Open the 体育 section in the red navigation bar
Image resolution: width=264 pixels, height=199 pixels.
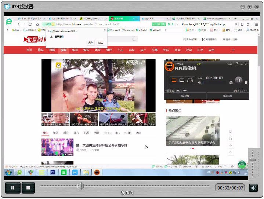point(97,50)
